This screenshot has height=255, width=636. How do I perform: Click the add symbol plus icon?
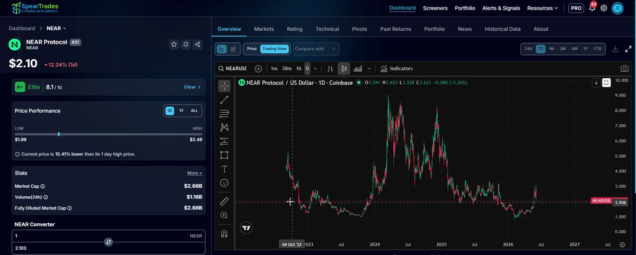tap(258, 68)
